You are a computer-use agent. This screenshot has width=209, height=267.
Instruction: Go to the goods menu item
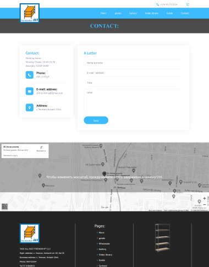118,13
